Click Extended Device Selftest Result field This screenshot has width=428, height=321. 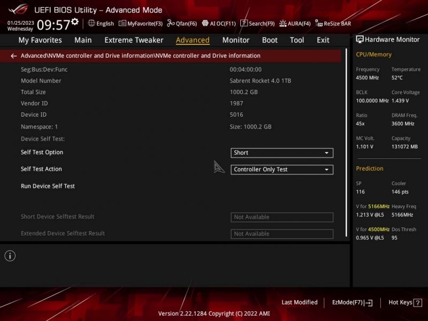click(282, 234)
